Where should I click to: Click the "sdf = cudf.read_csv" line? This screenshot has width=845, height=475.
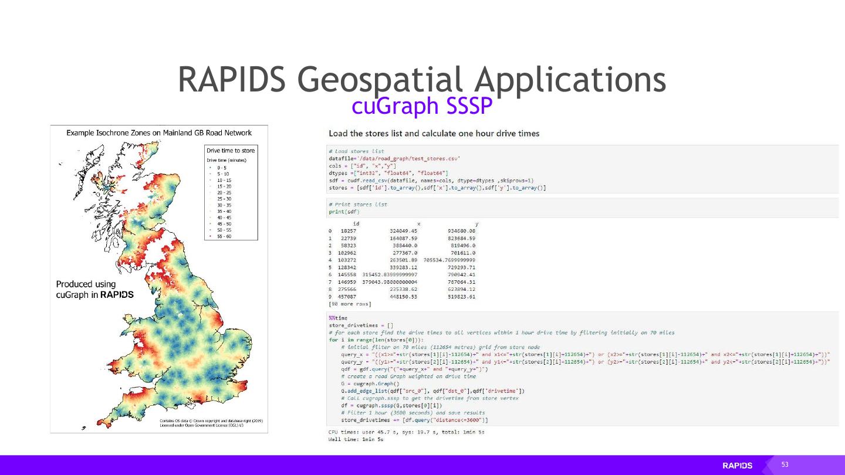(x=431, y=180)
